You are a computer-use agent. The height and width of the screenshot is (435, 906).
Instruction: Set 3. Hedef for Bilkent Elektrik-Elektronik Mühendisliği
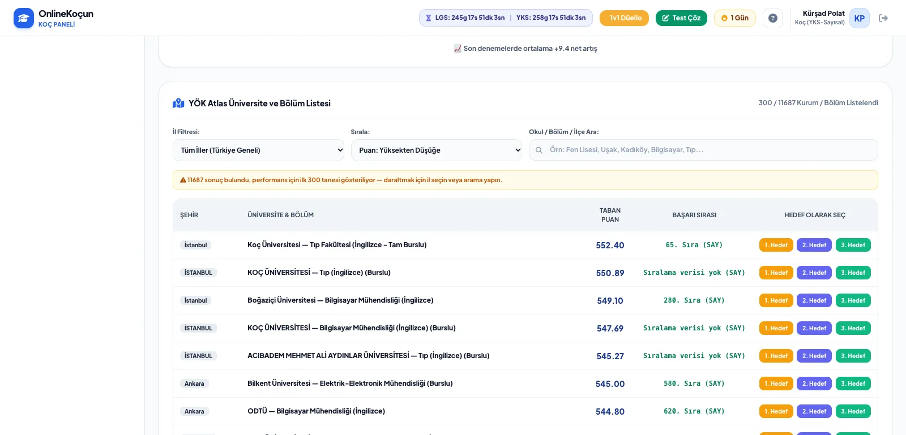[x=853, y=384]
